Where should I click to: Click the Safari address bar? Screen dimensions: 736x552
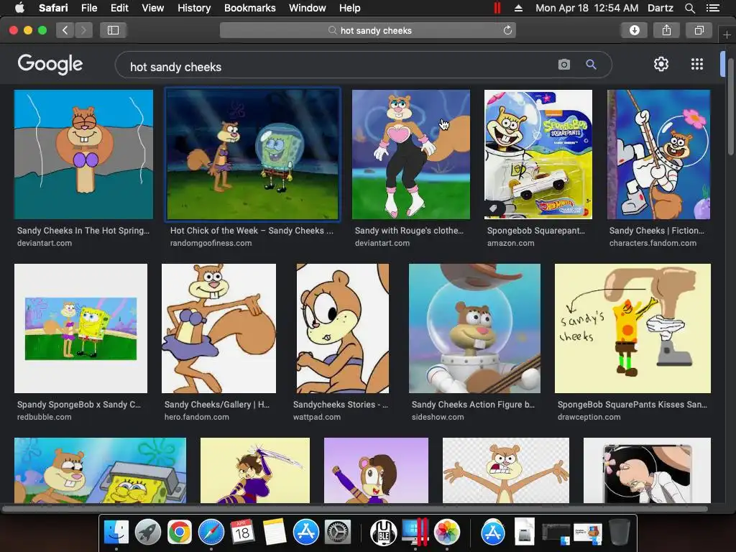(x=367, y=30)
